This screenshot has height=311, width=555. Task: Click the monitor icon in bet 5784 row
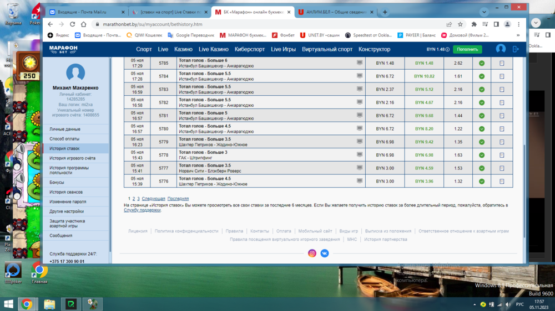pos(360,76)
